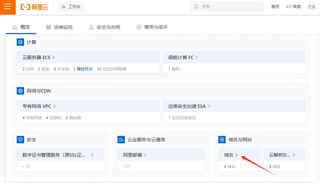Expand the 专有网络 VPC chevron
The width and height of the screenshot is (320, 183).
pyautogui.click(x=55, y=106)
